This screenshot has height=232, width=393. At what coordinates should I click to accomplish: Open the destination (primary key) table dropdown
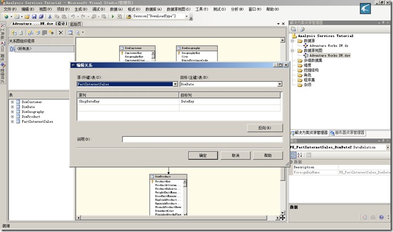pyautogui.click(x=280, y=84)
